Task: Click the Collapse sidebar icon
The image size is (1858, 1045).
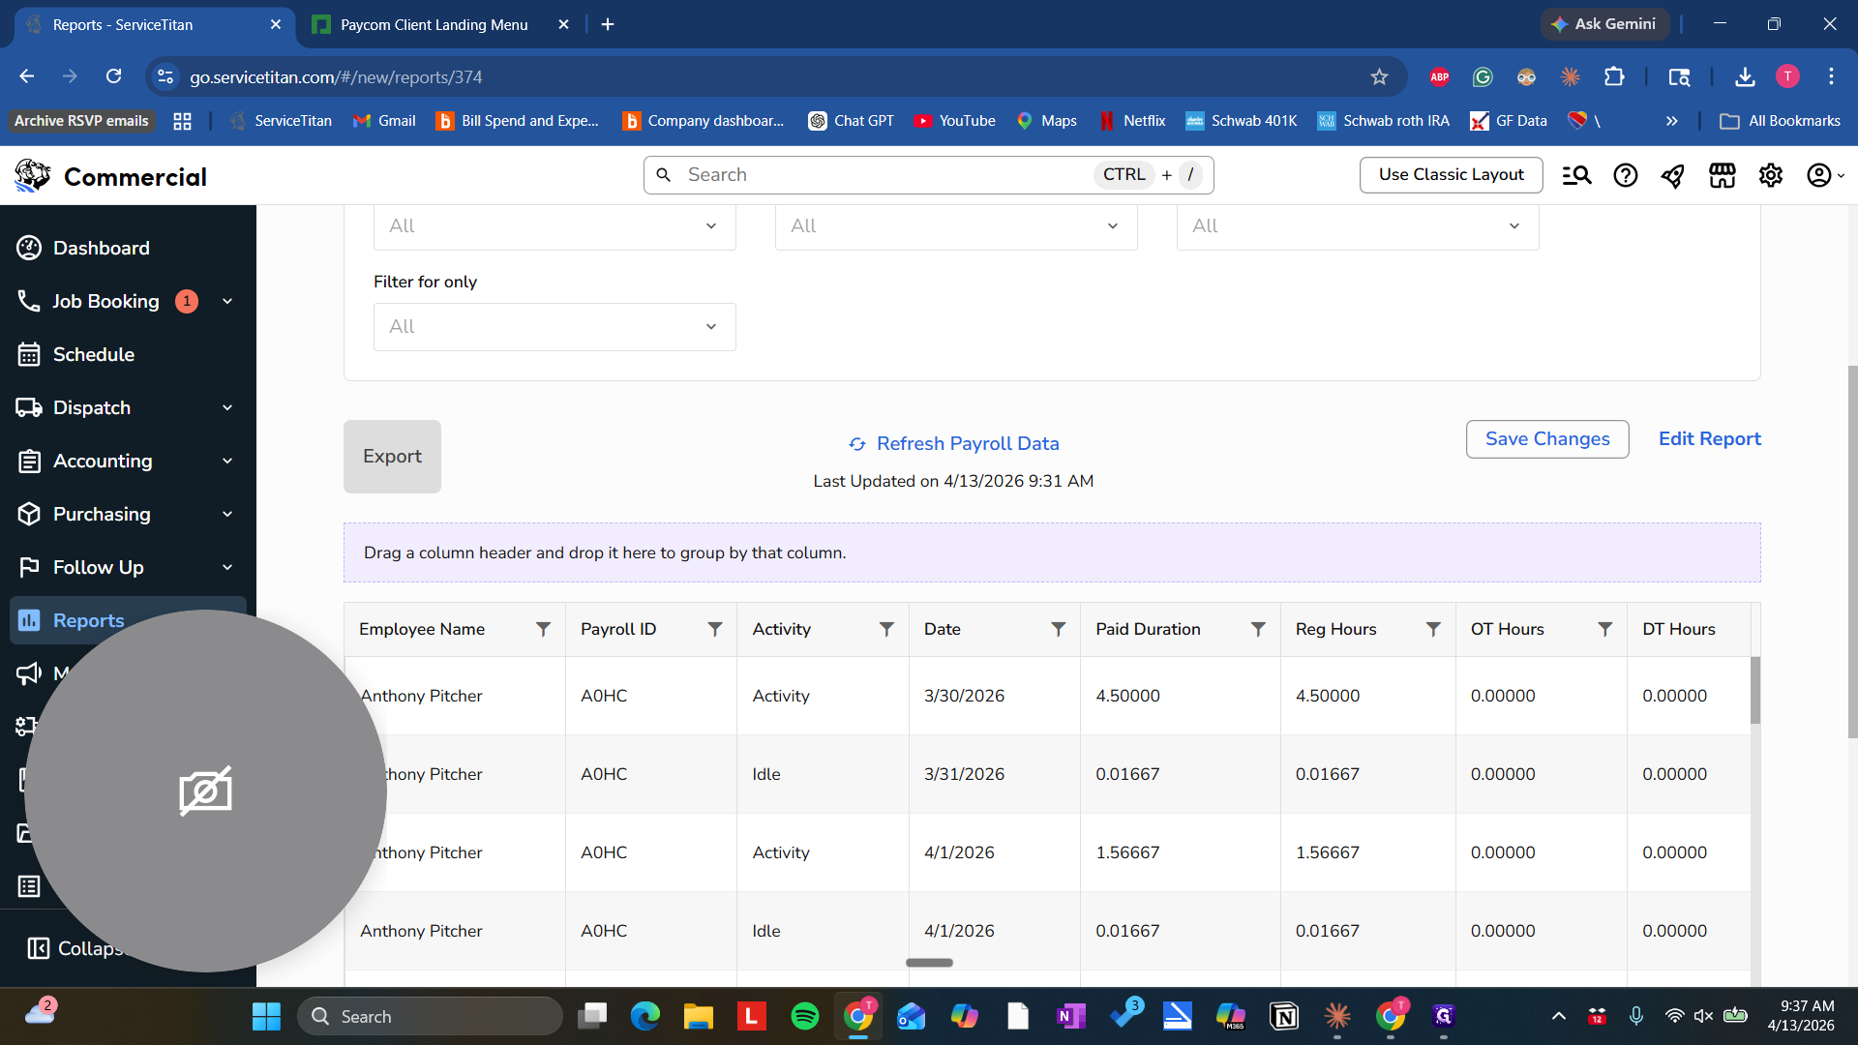Action: pyautogui.click(x=40, y=949)
